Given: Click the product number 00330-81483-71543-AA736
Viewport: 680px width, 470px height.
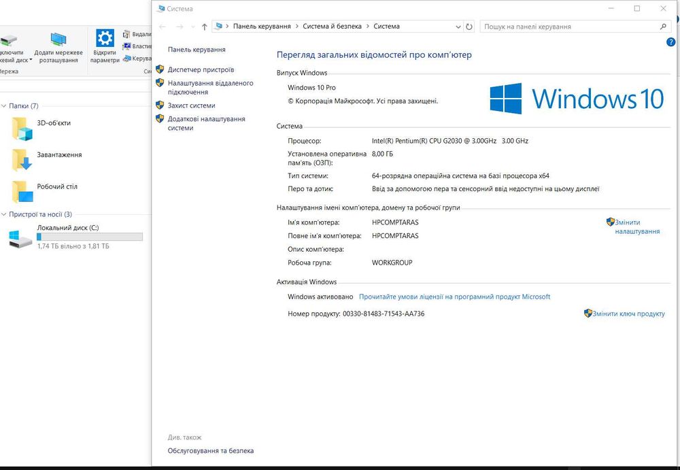Looking at the screenshot, I should pyautogui.click(x=384, y=314).
